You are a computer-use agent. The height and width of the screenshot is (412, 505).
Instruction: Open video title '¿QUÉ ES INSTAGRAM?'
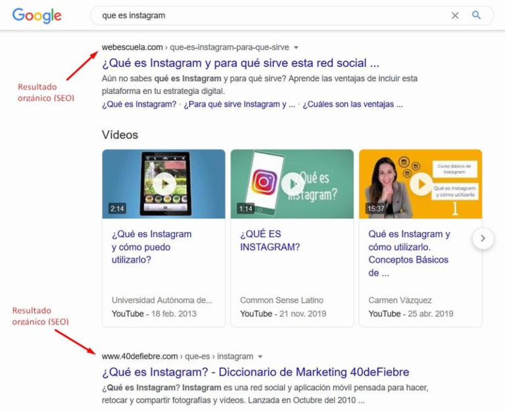(270, 240)
